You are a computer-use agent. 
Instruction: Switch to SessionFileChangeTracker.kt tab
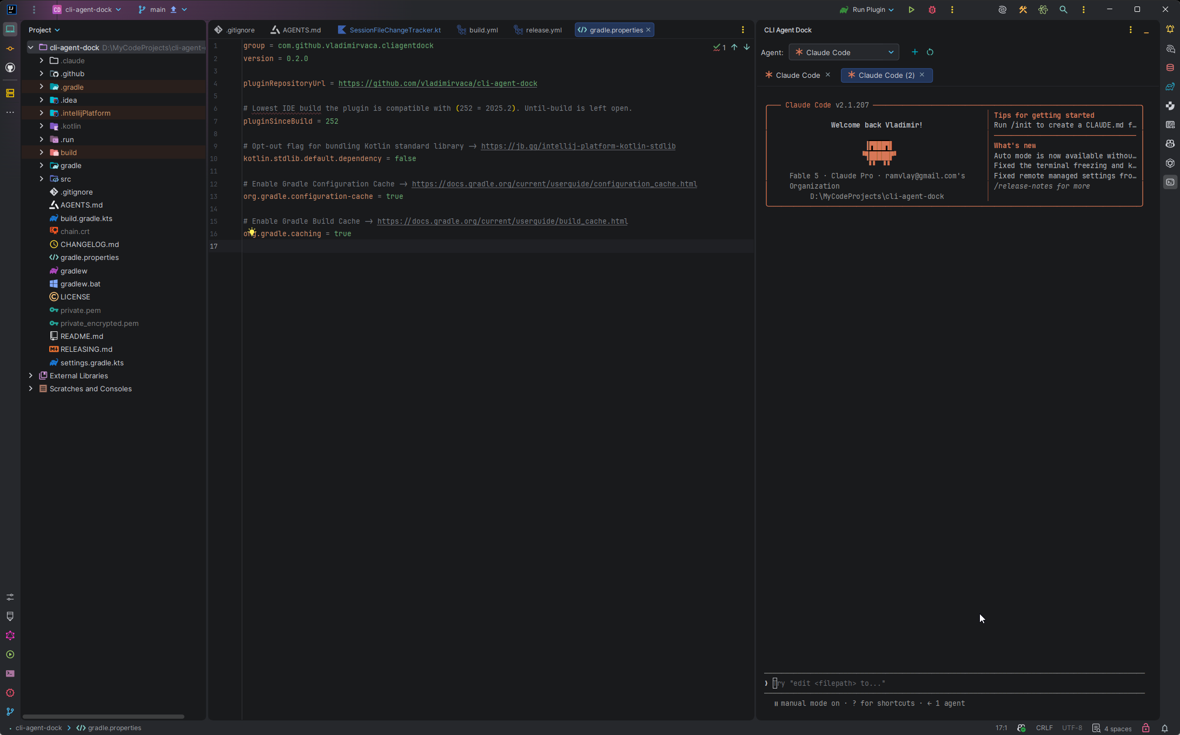pyautogui.click(x=389, y=30)
